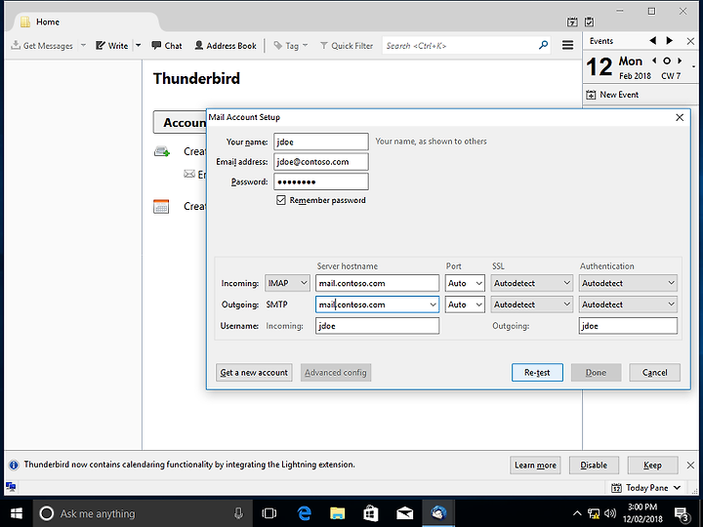Open the Outgoing Authentication Autodetect dropdown

(x=628, y=304)
